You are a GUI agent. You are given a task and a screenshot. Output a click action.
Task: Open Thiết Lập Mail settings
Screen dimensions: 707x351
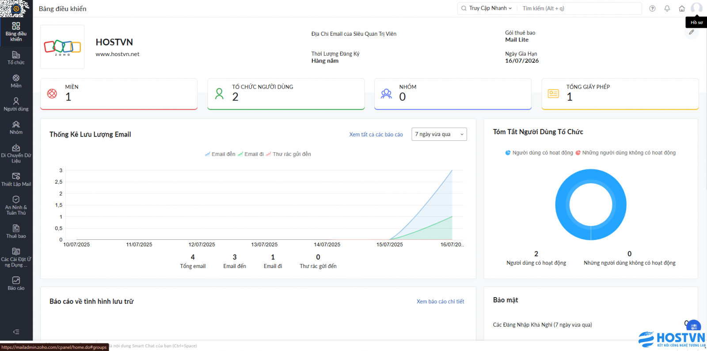pyautogui.click(x=16, y=179)
